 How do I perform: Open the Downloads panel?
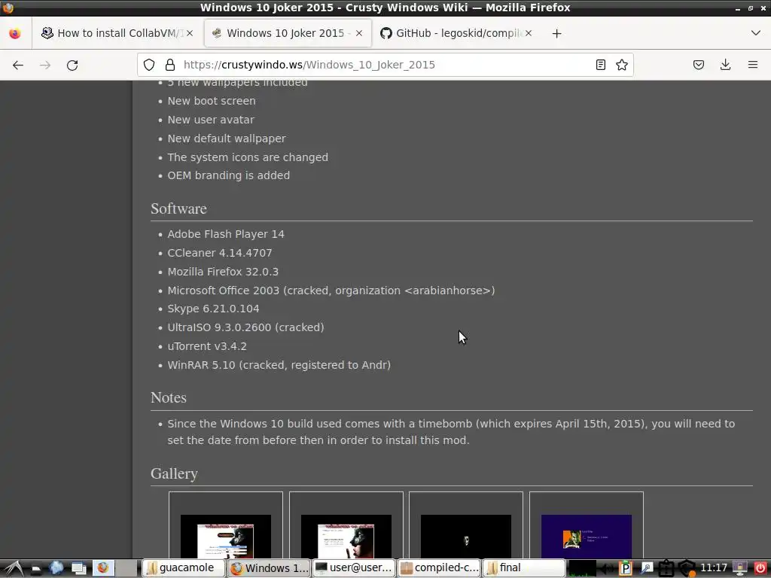(725, 65)
